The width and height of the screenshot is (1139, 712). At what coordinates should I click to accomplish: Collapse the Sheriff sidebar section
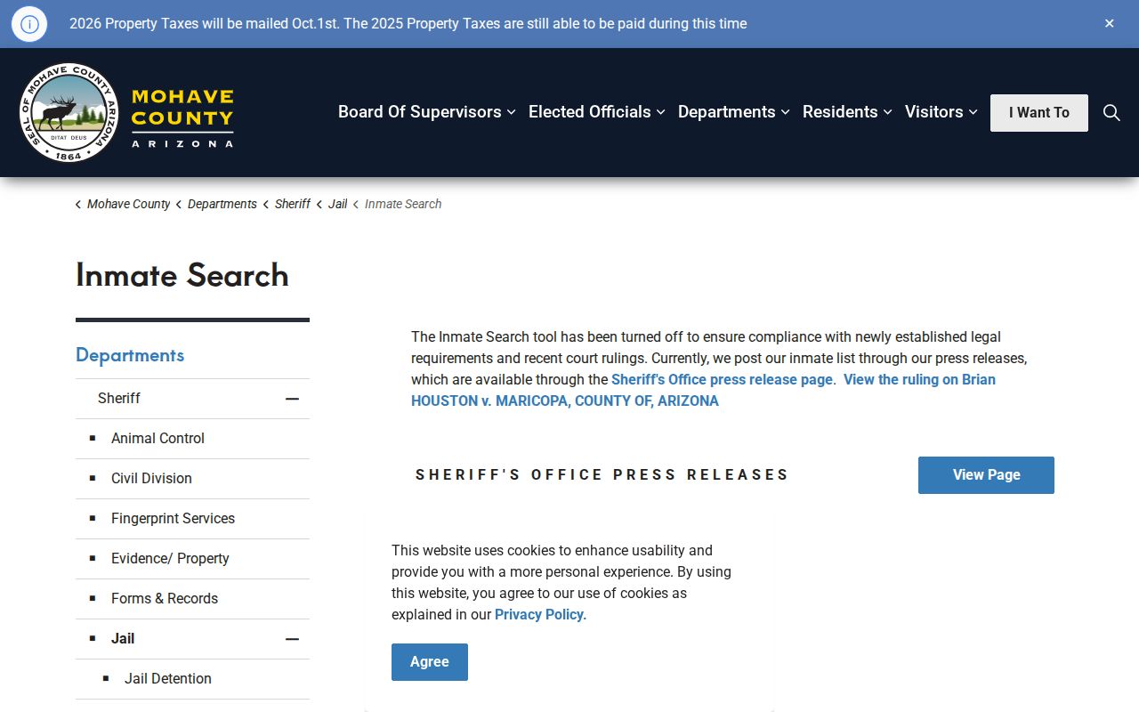pyautogui.click(x=292, y=399)
